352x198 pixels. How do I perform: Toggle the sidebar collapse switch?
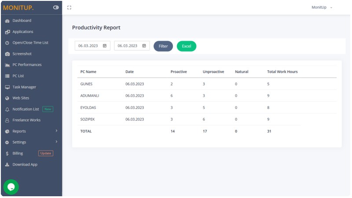(56, 7)
